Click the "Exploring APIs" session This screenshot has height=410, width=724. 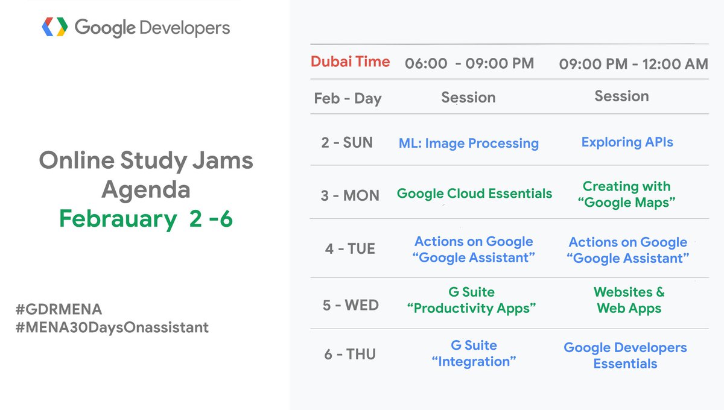pos(627,142)
